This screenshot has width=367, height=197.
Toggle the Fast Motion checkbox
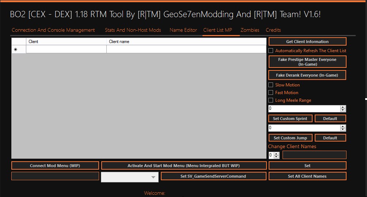[271, 93]
